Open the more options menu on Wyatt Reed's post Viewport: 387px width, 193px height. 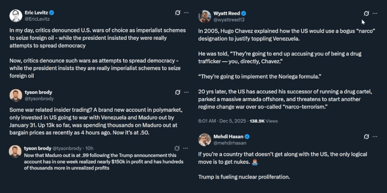(375, 13)
